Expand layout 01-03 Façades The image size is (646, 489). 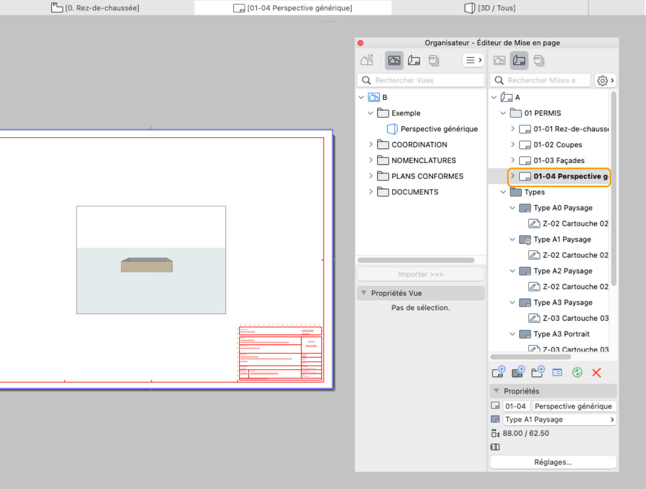coord(513,160)
